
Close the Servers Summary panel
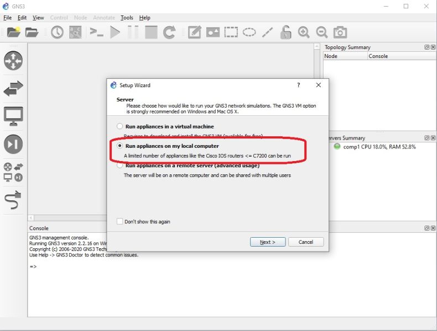[433, 138]
